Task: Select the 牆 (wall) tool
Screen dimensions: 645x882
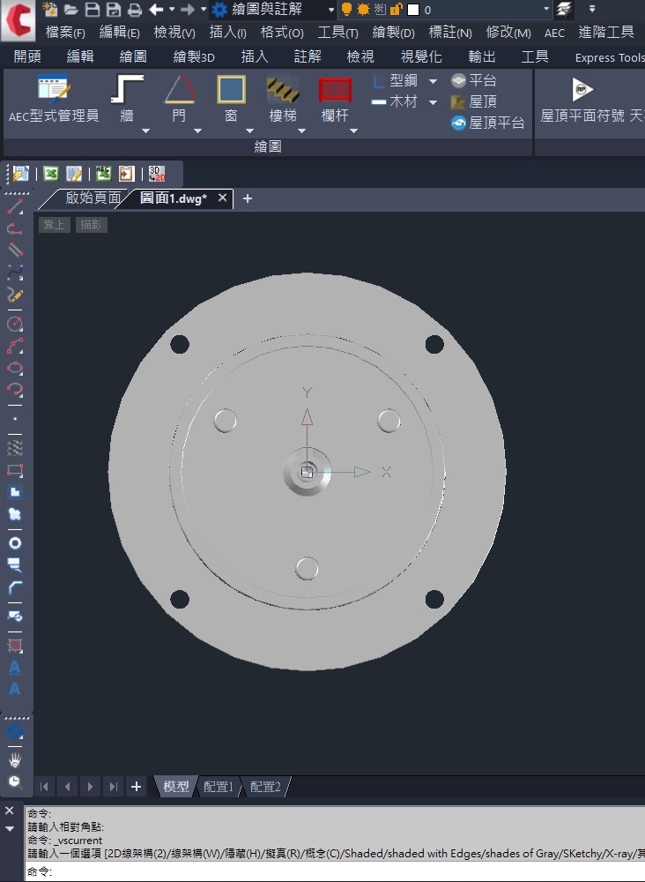Action: click(127, 99)
